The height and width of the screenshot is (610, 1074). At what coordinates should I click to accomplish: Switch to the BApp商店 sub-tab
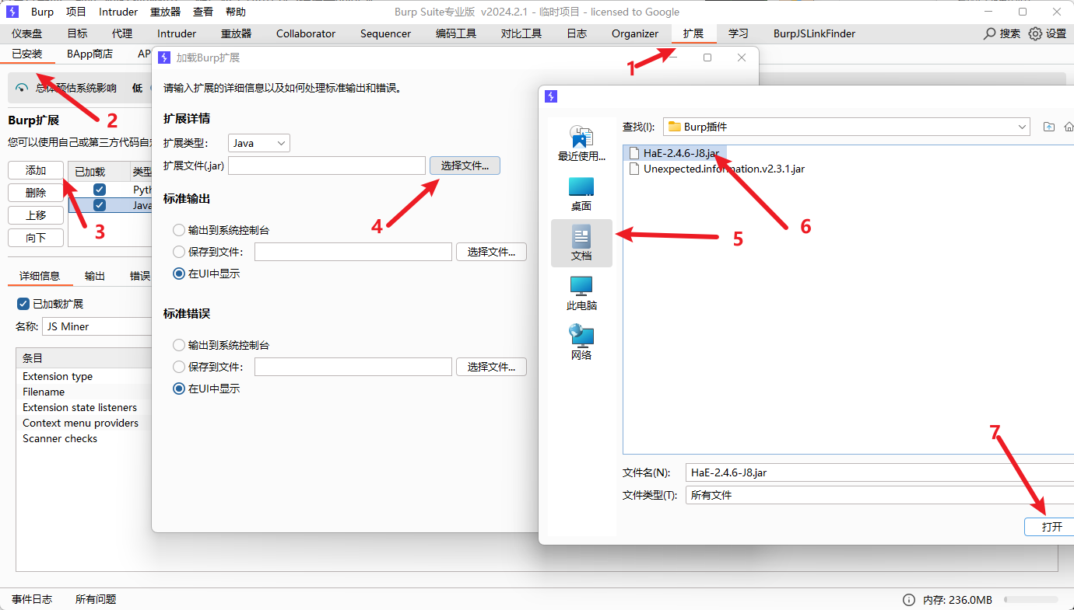point(89,54)
